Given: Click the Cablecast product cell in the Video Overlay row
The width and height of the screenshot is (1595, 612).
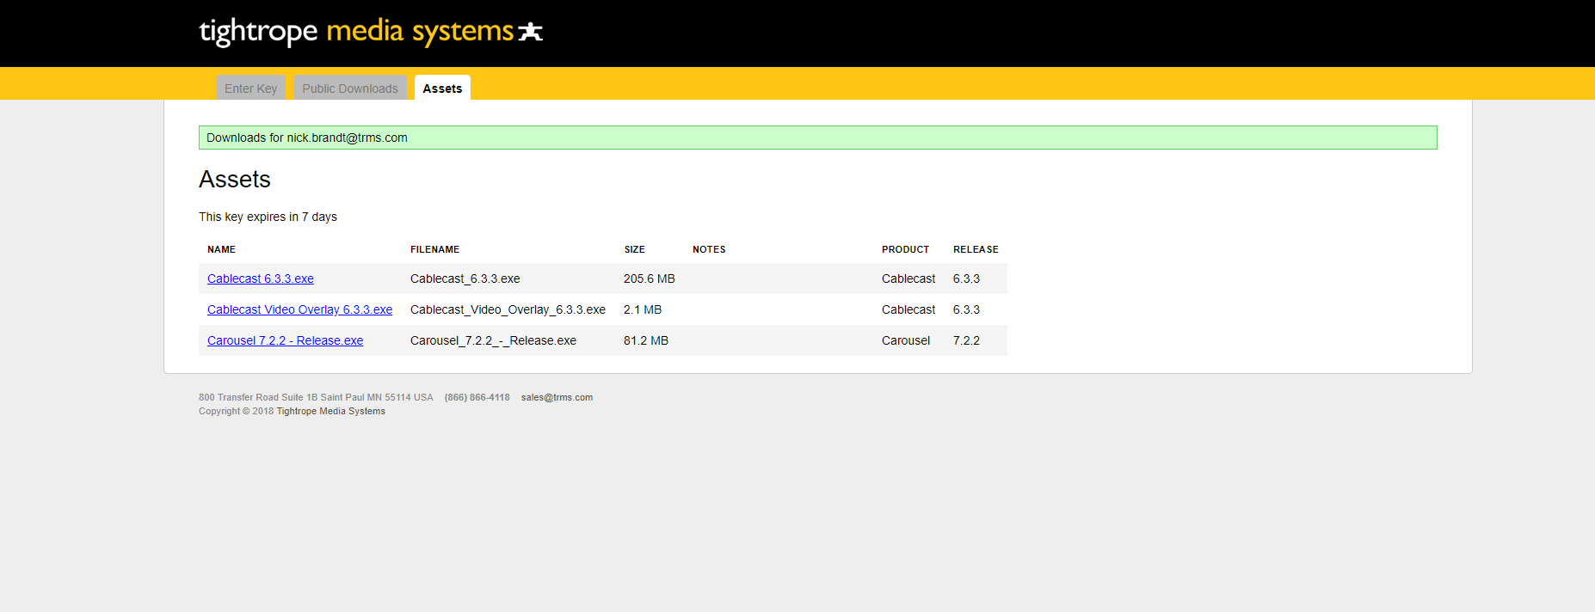Looking at the screenshot, I should click(908, 309).
